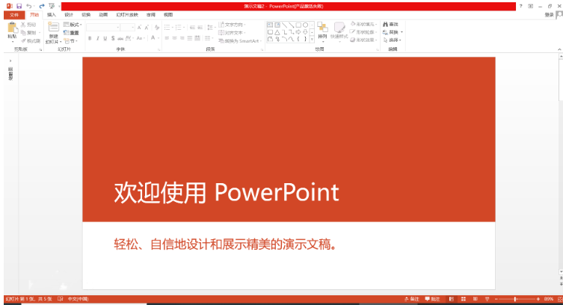Open the Layout (版式) dropdown
This screenshot has width=563, height=305.
pyautogui.click(x=72, y=25)
